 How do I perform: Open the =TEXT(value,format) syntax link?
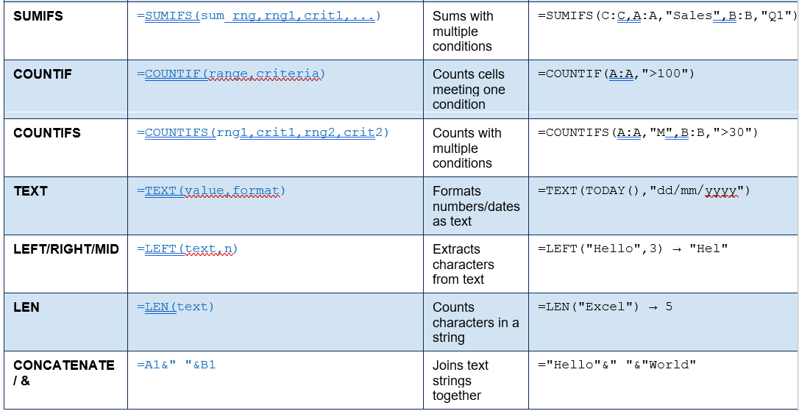(x=211, y=190)
